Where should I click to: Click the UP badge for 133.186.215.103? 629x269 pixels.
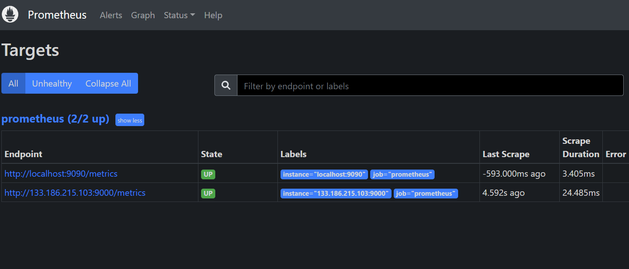208,194
